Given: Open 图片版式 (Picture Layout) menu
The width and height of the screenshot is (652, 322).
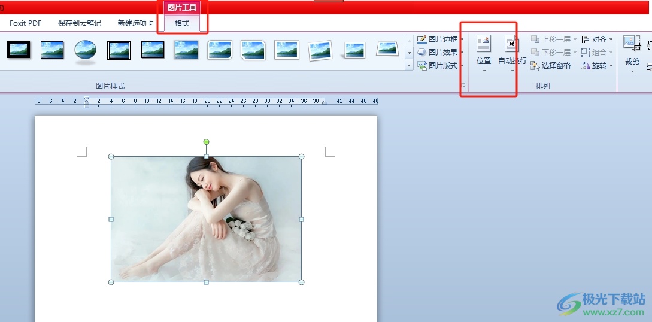Looking at the screenshot, I should pos(440,66).
